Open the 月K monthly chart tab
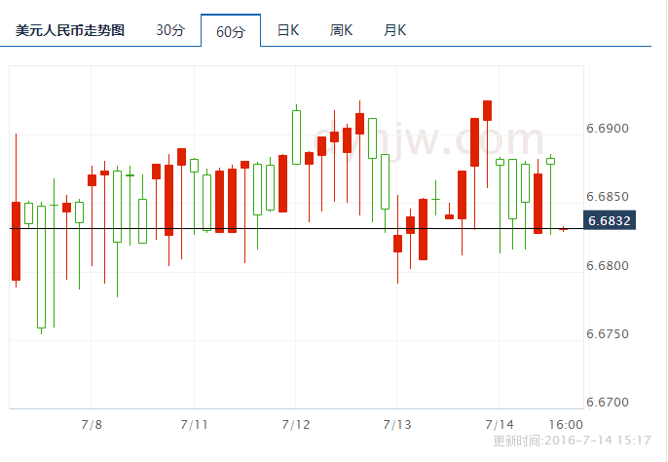The image size is (668, 462). coord(395,30)
